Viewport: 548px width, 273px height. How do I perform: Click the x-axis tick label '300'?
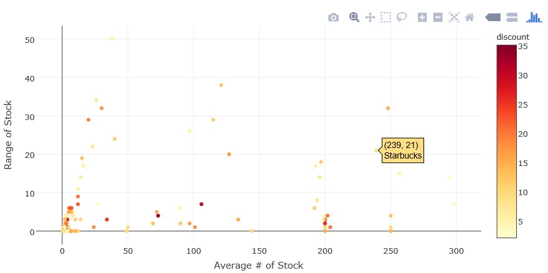click(x=456, y=251)
